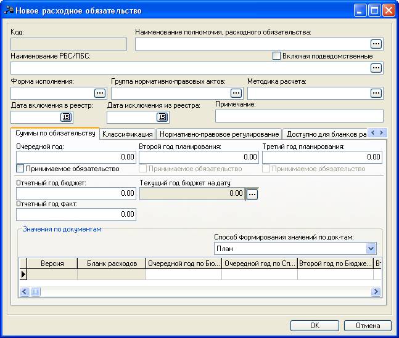Toggle Принимаемое обязательство under Второй год планирования

click(x=142, y=169)
